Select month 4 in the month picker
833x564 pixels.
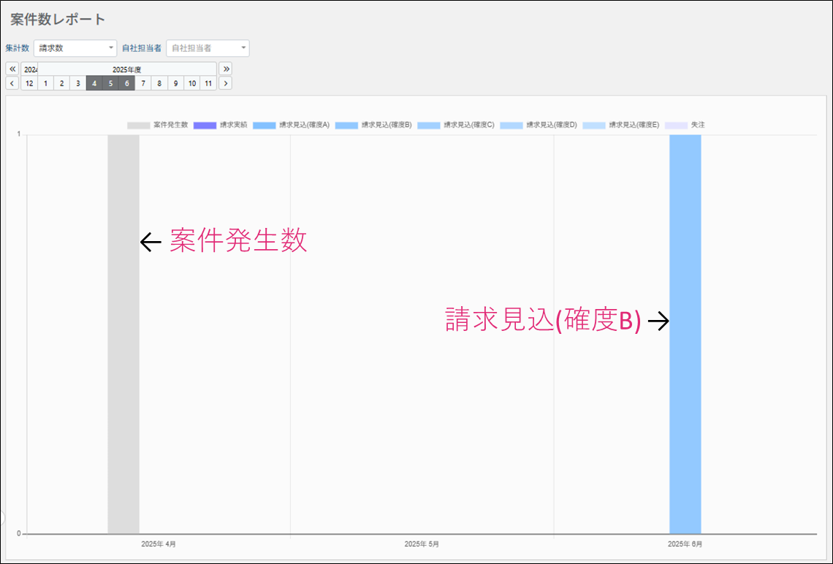(94, 83)
